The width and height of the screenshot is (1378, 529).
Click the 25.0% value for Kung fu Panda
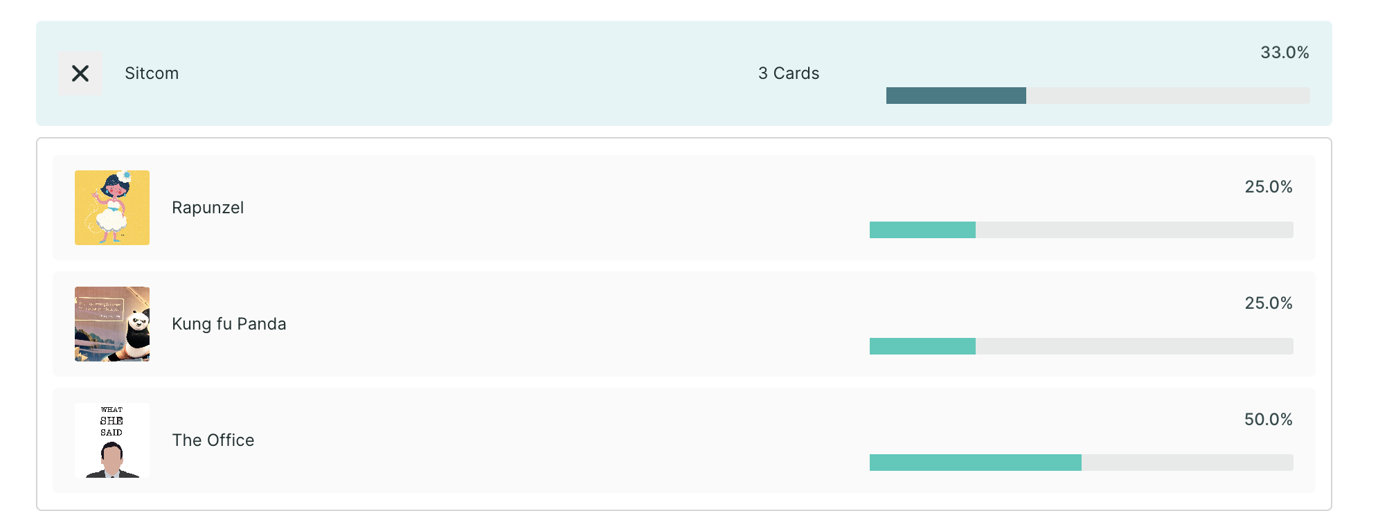click(1269, 303)
